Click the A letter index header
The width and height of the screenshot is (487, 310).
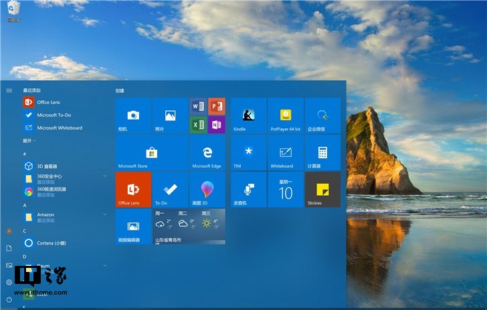click(x=25, y=205)
